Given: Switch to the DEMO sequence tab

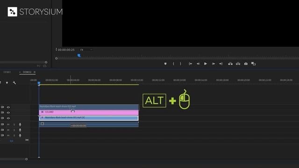Looking at the screenshot, I should [x=7, y=72].
